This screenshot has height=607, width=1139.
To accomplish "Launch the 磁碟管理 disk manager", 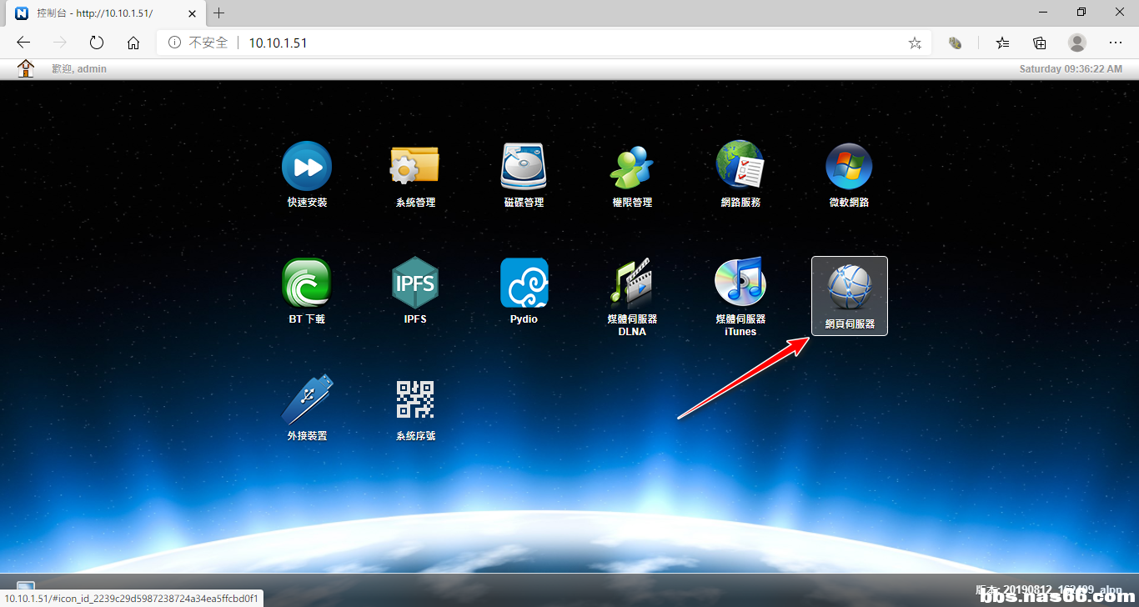I will tap(524, 174).
